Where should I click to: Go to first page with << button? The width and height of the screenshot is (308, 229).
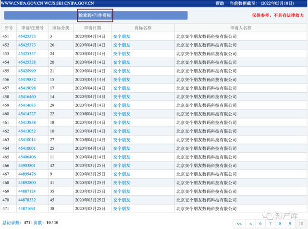(x=239, y=224)
